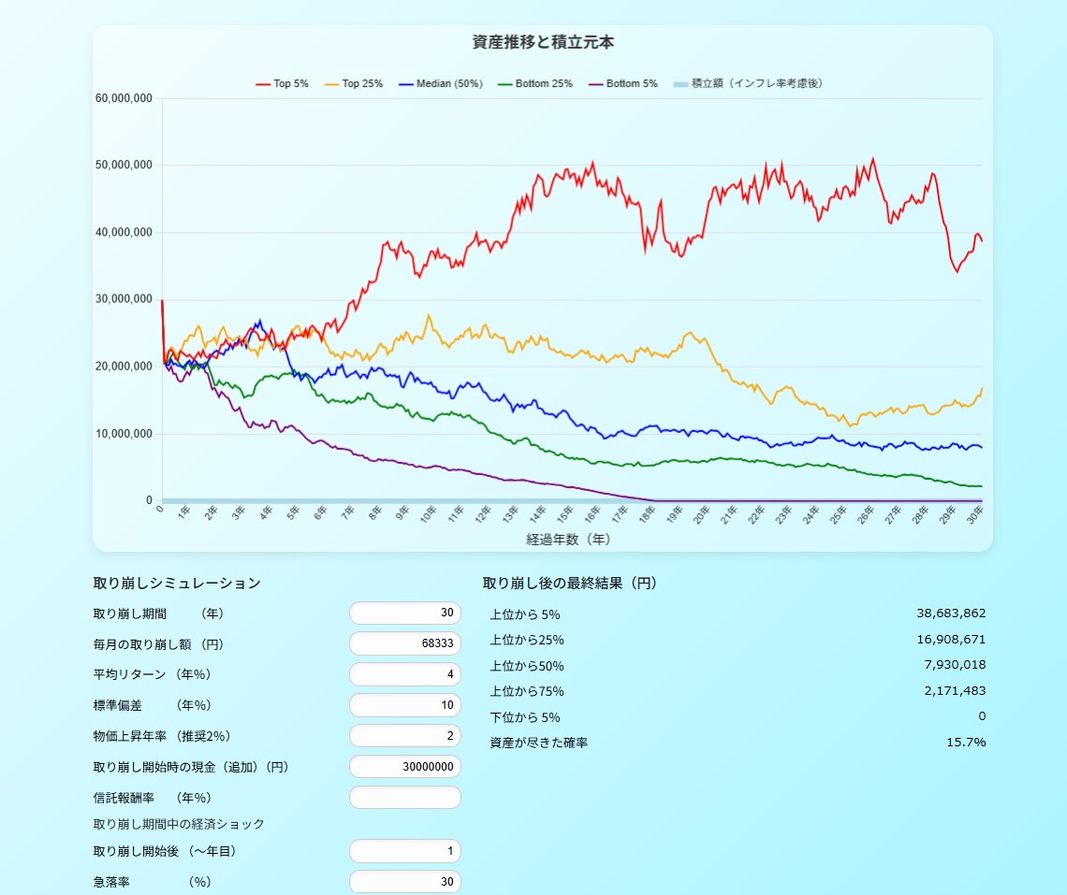
Task: Click the 15.7% 資産が尽きた確率 value
Action: [x=966, y=743]
